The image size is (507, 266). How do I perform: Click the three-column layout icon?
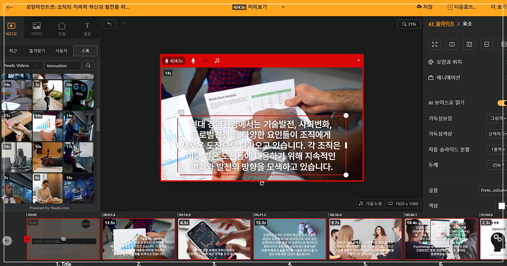[x=469, y=44]
